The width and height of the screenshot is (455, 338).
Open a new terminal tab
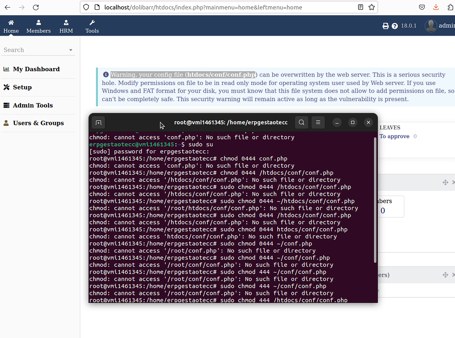(98, 122)
